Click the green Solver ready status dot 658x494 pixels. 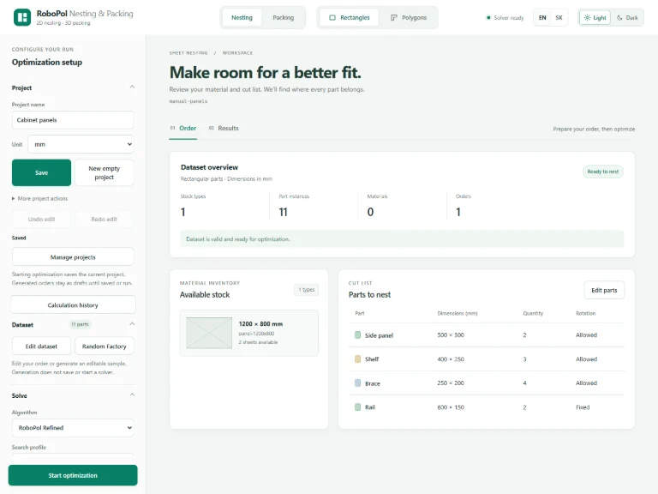[488, 18]
